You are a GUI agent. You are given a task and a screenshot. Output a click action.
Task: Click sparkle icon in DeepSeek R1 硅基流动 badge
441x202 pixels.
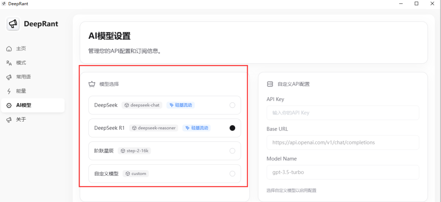[x=187, y=128]
